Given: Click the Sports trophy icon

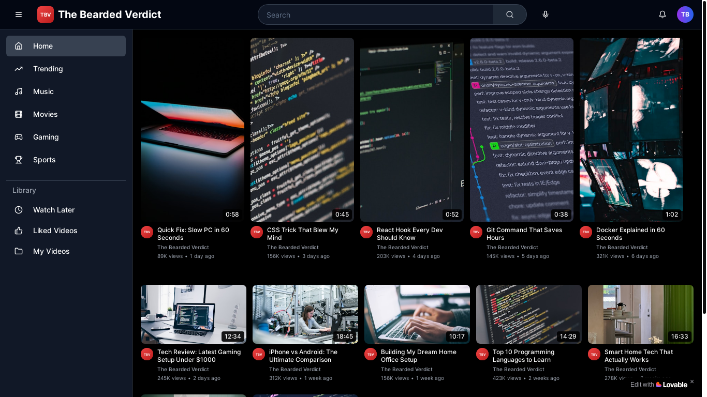Looking at the screenshot, I should coord(19,160).
